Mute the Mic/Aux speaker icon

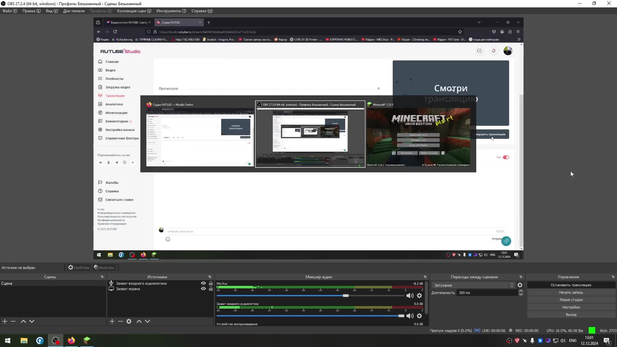click(410, 296)
